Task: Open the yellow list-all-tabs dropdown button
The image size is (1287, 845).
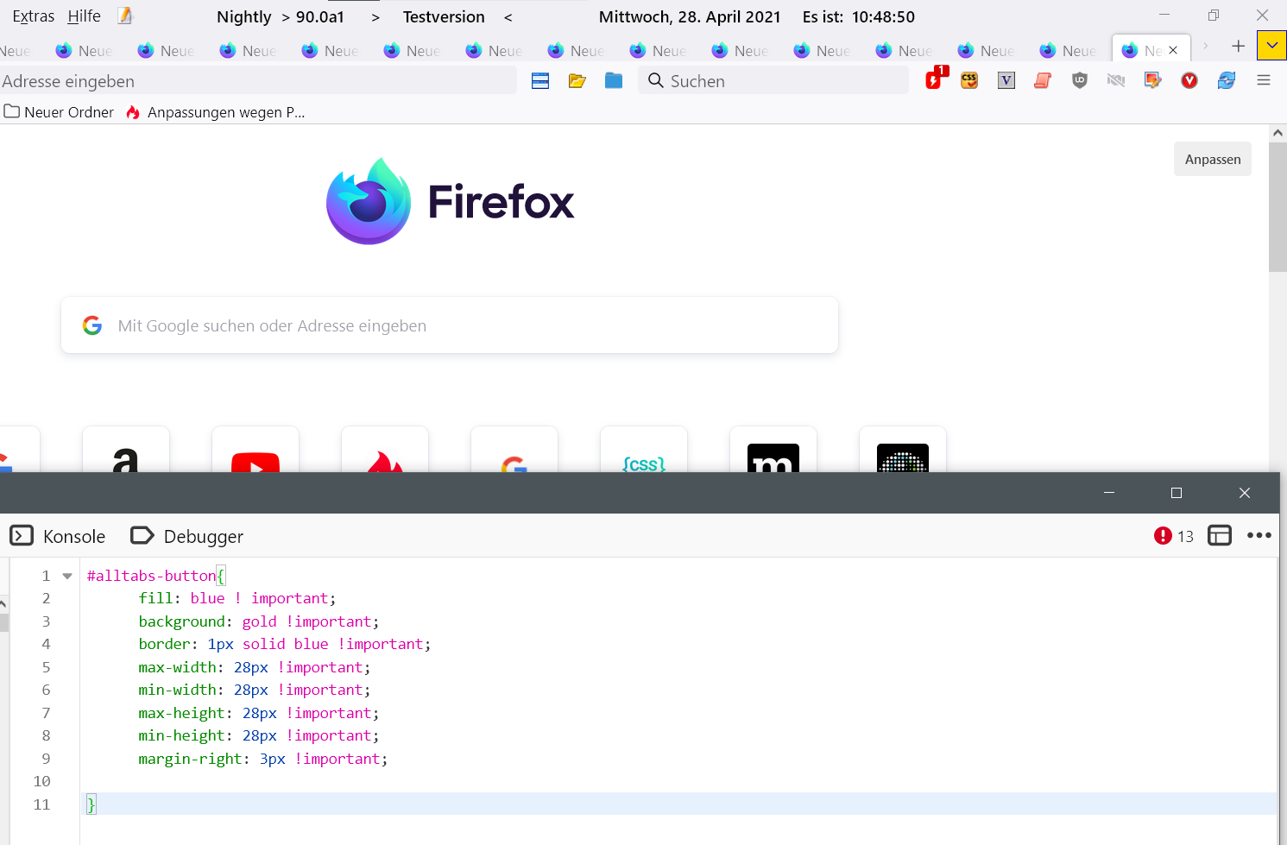Action: [1271, 46]
